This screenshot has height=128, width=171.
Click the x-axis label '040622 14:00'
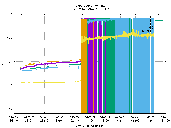[14, 119]
